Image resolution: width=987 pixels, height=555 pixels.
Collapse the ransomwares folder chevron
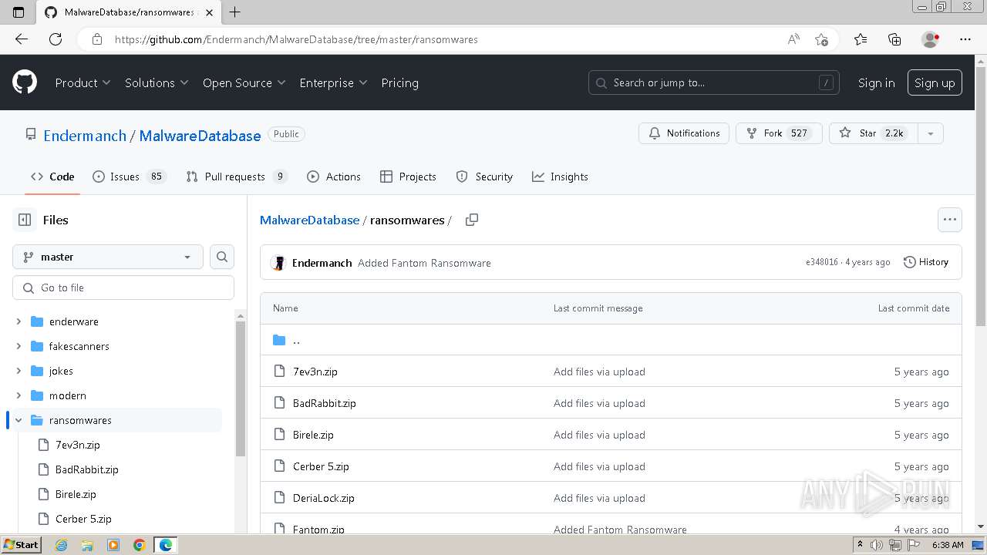point(19,420)
